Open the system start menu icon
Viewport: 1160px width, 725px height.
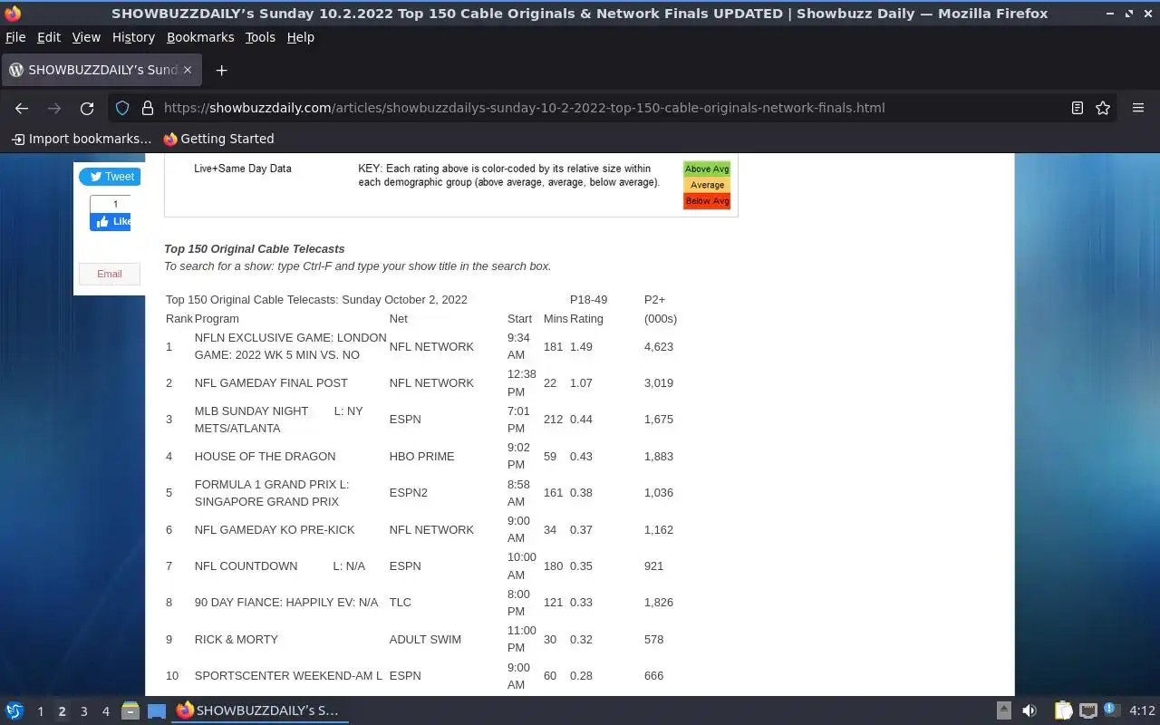click(14, 710)
